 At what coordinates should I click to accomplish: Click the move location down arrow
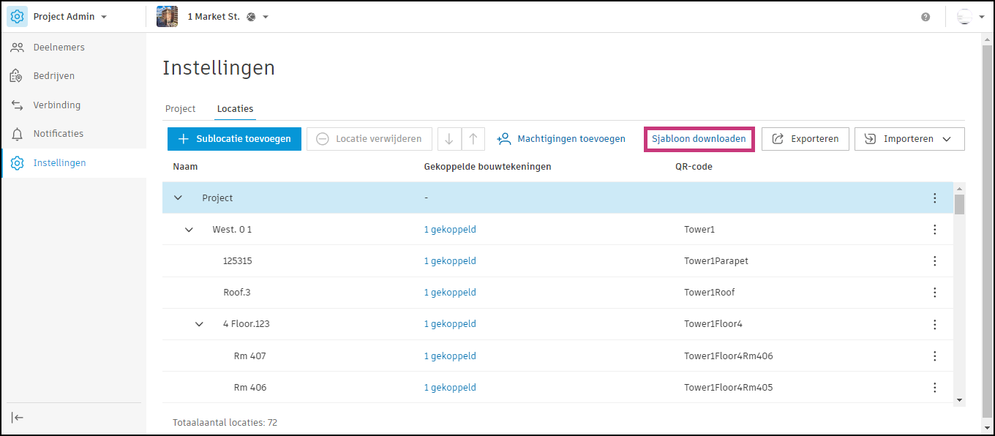(x=449, y=139)
